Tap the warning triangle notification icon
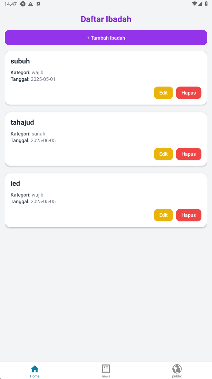Viewport: 212px width, 379px height. [x=31, y=4]
